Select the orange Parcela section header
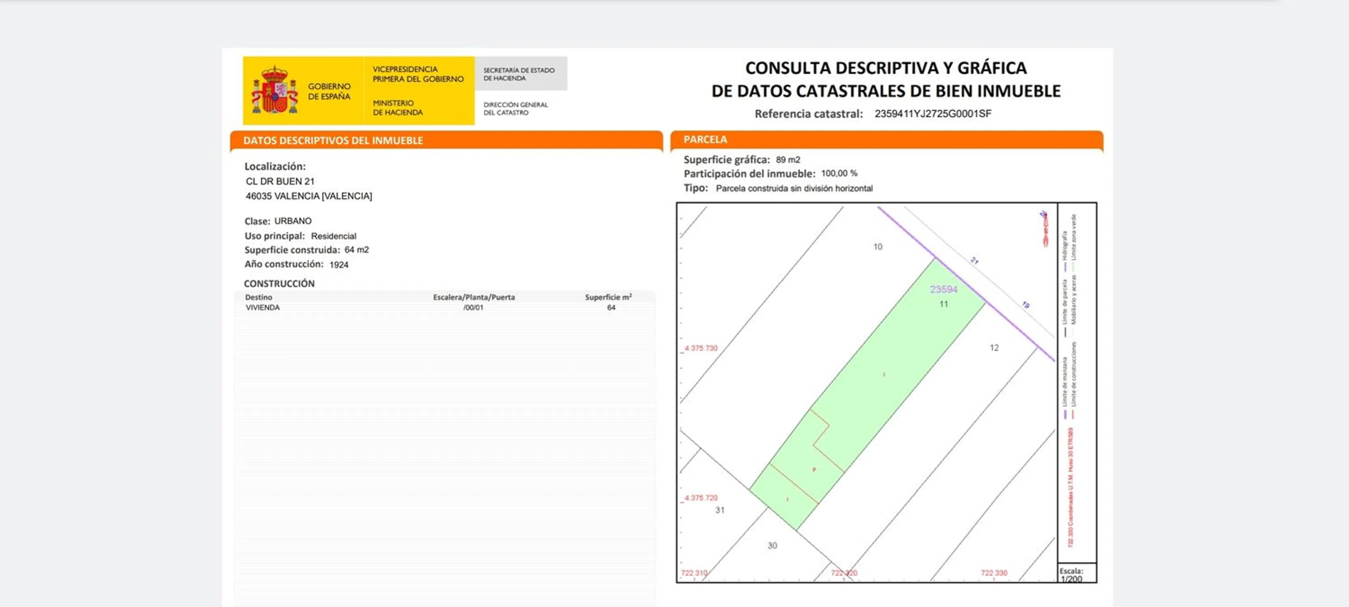Viewport: 1349px width, 607px height. (705, 139)
